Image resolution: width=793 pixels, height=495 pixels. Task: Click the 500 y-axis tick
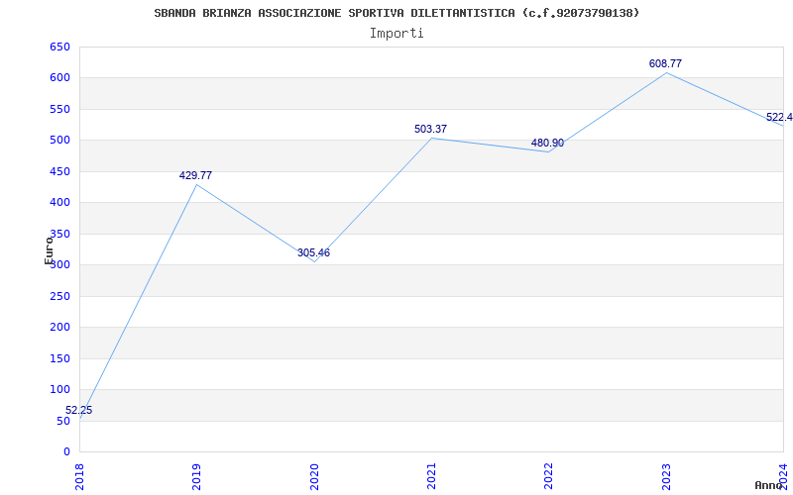click(x=59, y=140)
